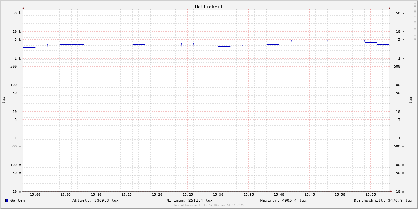Click the 15:30 time axis label

(218, 195)
